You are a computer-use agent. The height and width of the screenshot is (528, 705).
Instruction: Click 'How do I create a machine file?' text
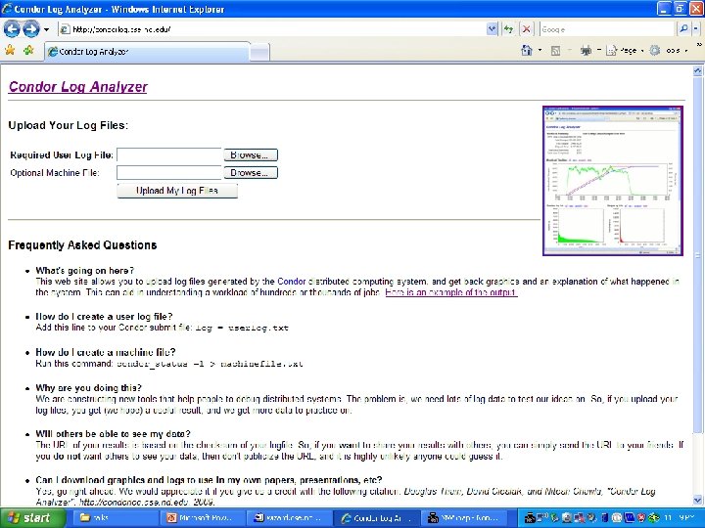106,352
